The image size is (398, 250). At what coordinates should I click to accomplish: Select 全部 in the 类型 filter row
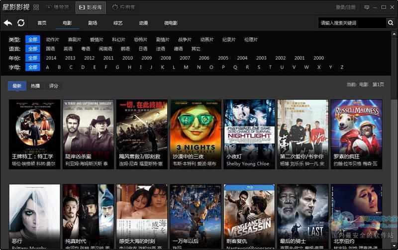click(33, 39)
